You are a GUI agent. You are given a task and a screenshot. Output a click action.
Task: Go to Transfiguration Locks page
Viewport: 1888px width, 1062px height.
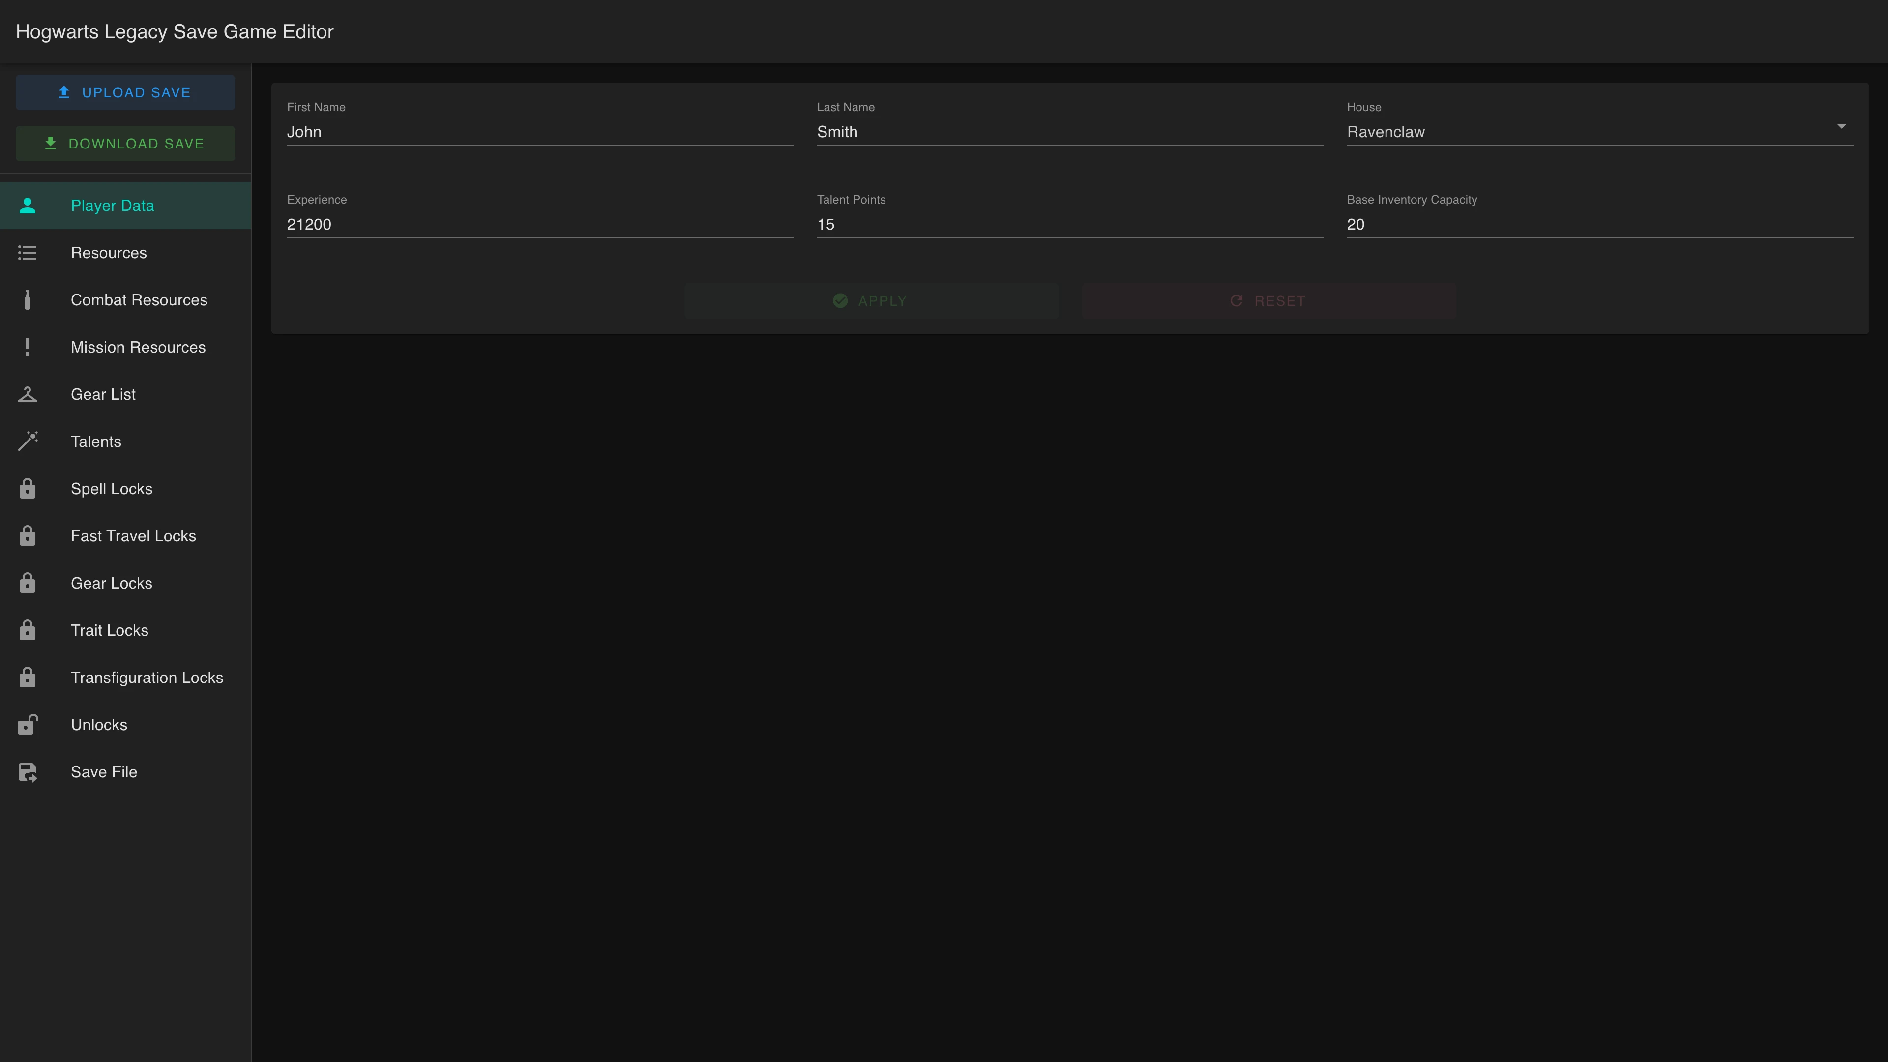[x=147, y=678]
